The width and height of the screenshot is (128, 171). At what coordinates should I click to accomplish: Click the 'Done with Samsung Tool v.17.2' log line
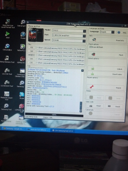point(40,106)
